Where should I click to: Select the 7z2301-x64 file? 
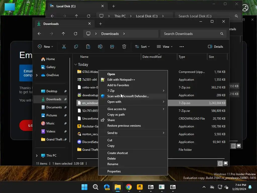pos(90,80)
